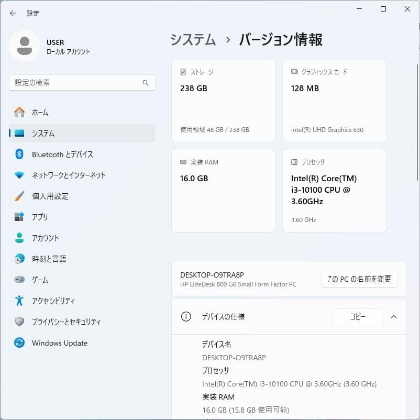The height and width of the screenshot is (420, 420).
Task: Open アプリ via its grid icon
Action: (19, 217)
